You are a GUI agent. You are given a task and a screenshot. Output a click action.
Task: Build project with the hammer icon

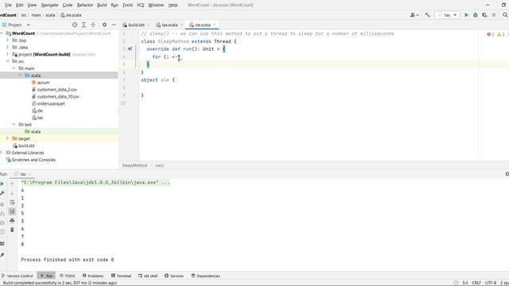[427, 15]
